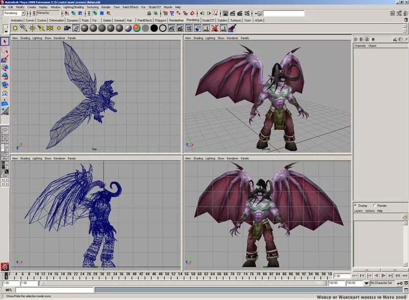Click the MEL command line input

tap(55, 290)
